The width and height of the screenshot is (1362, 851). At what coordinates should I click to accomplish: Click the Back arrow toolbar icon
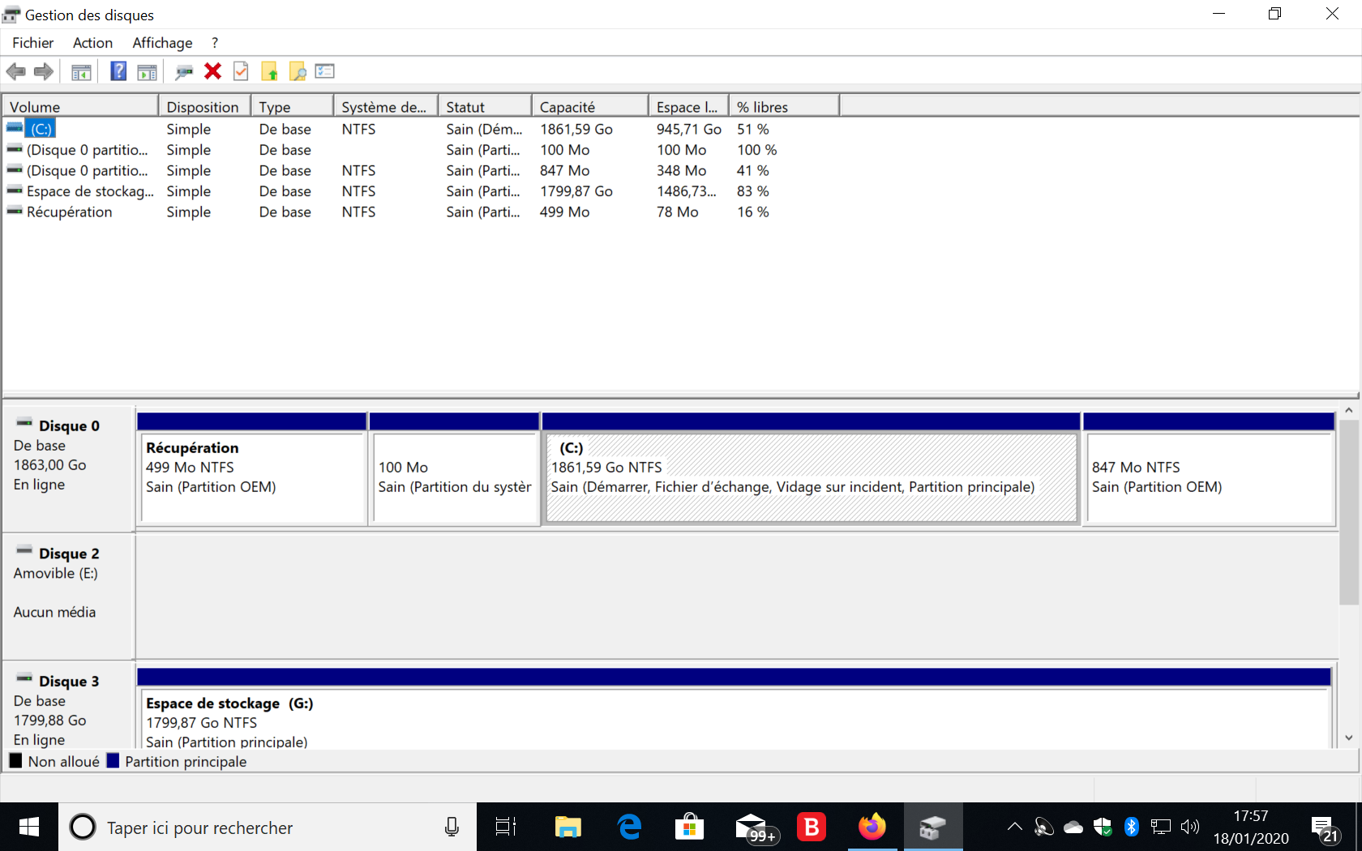pyautogui.click(x=16, y=71)
